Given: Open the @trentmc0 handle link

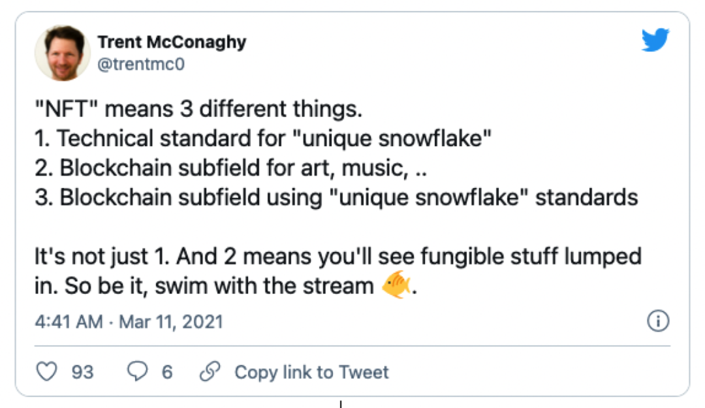Looking at the screenshot, I should click(x=141, y=65).
